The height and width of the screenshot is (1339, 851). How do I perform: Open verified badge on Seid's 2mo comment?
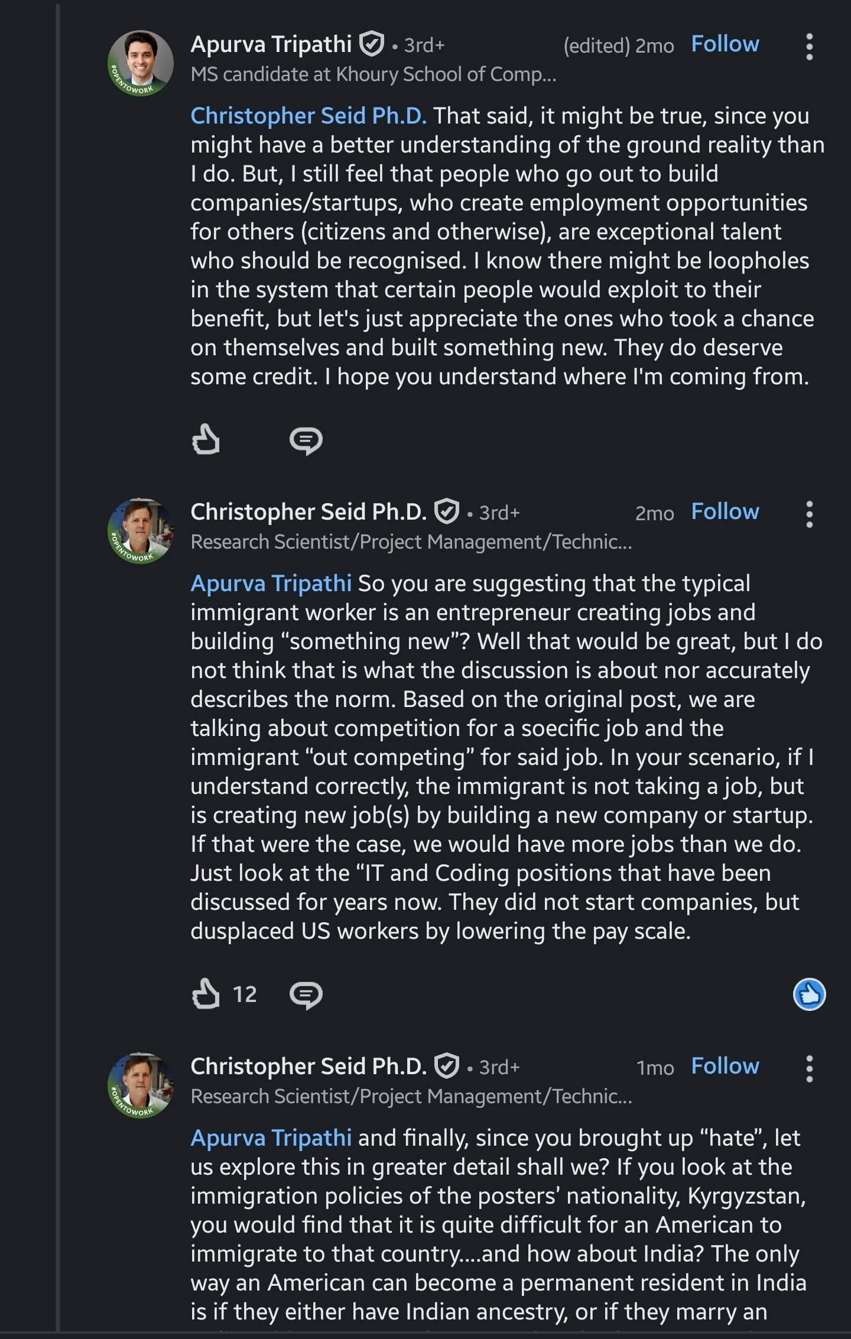pos(447,511)
